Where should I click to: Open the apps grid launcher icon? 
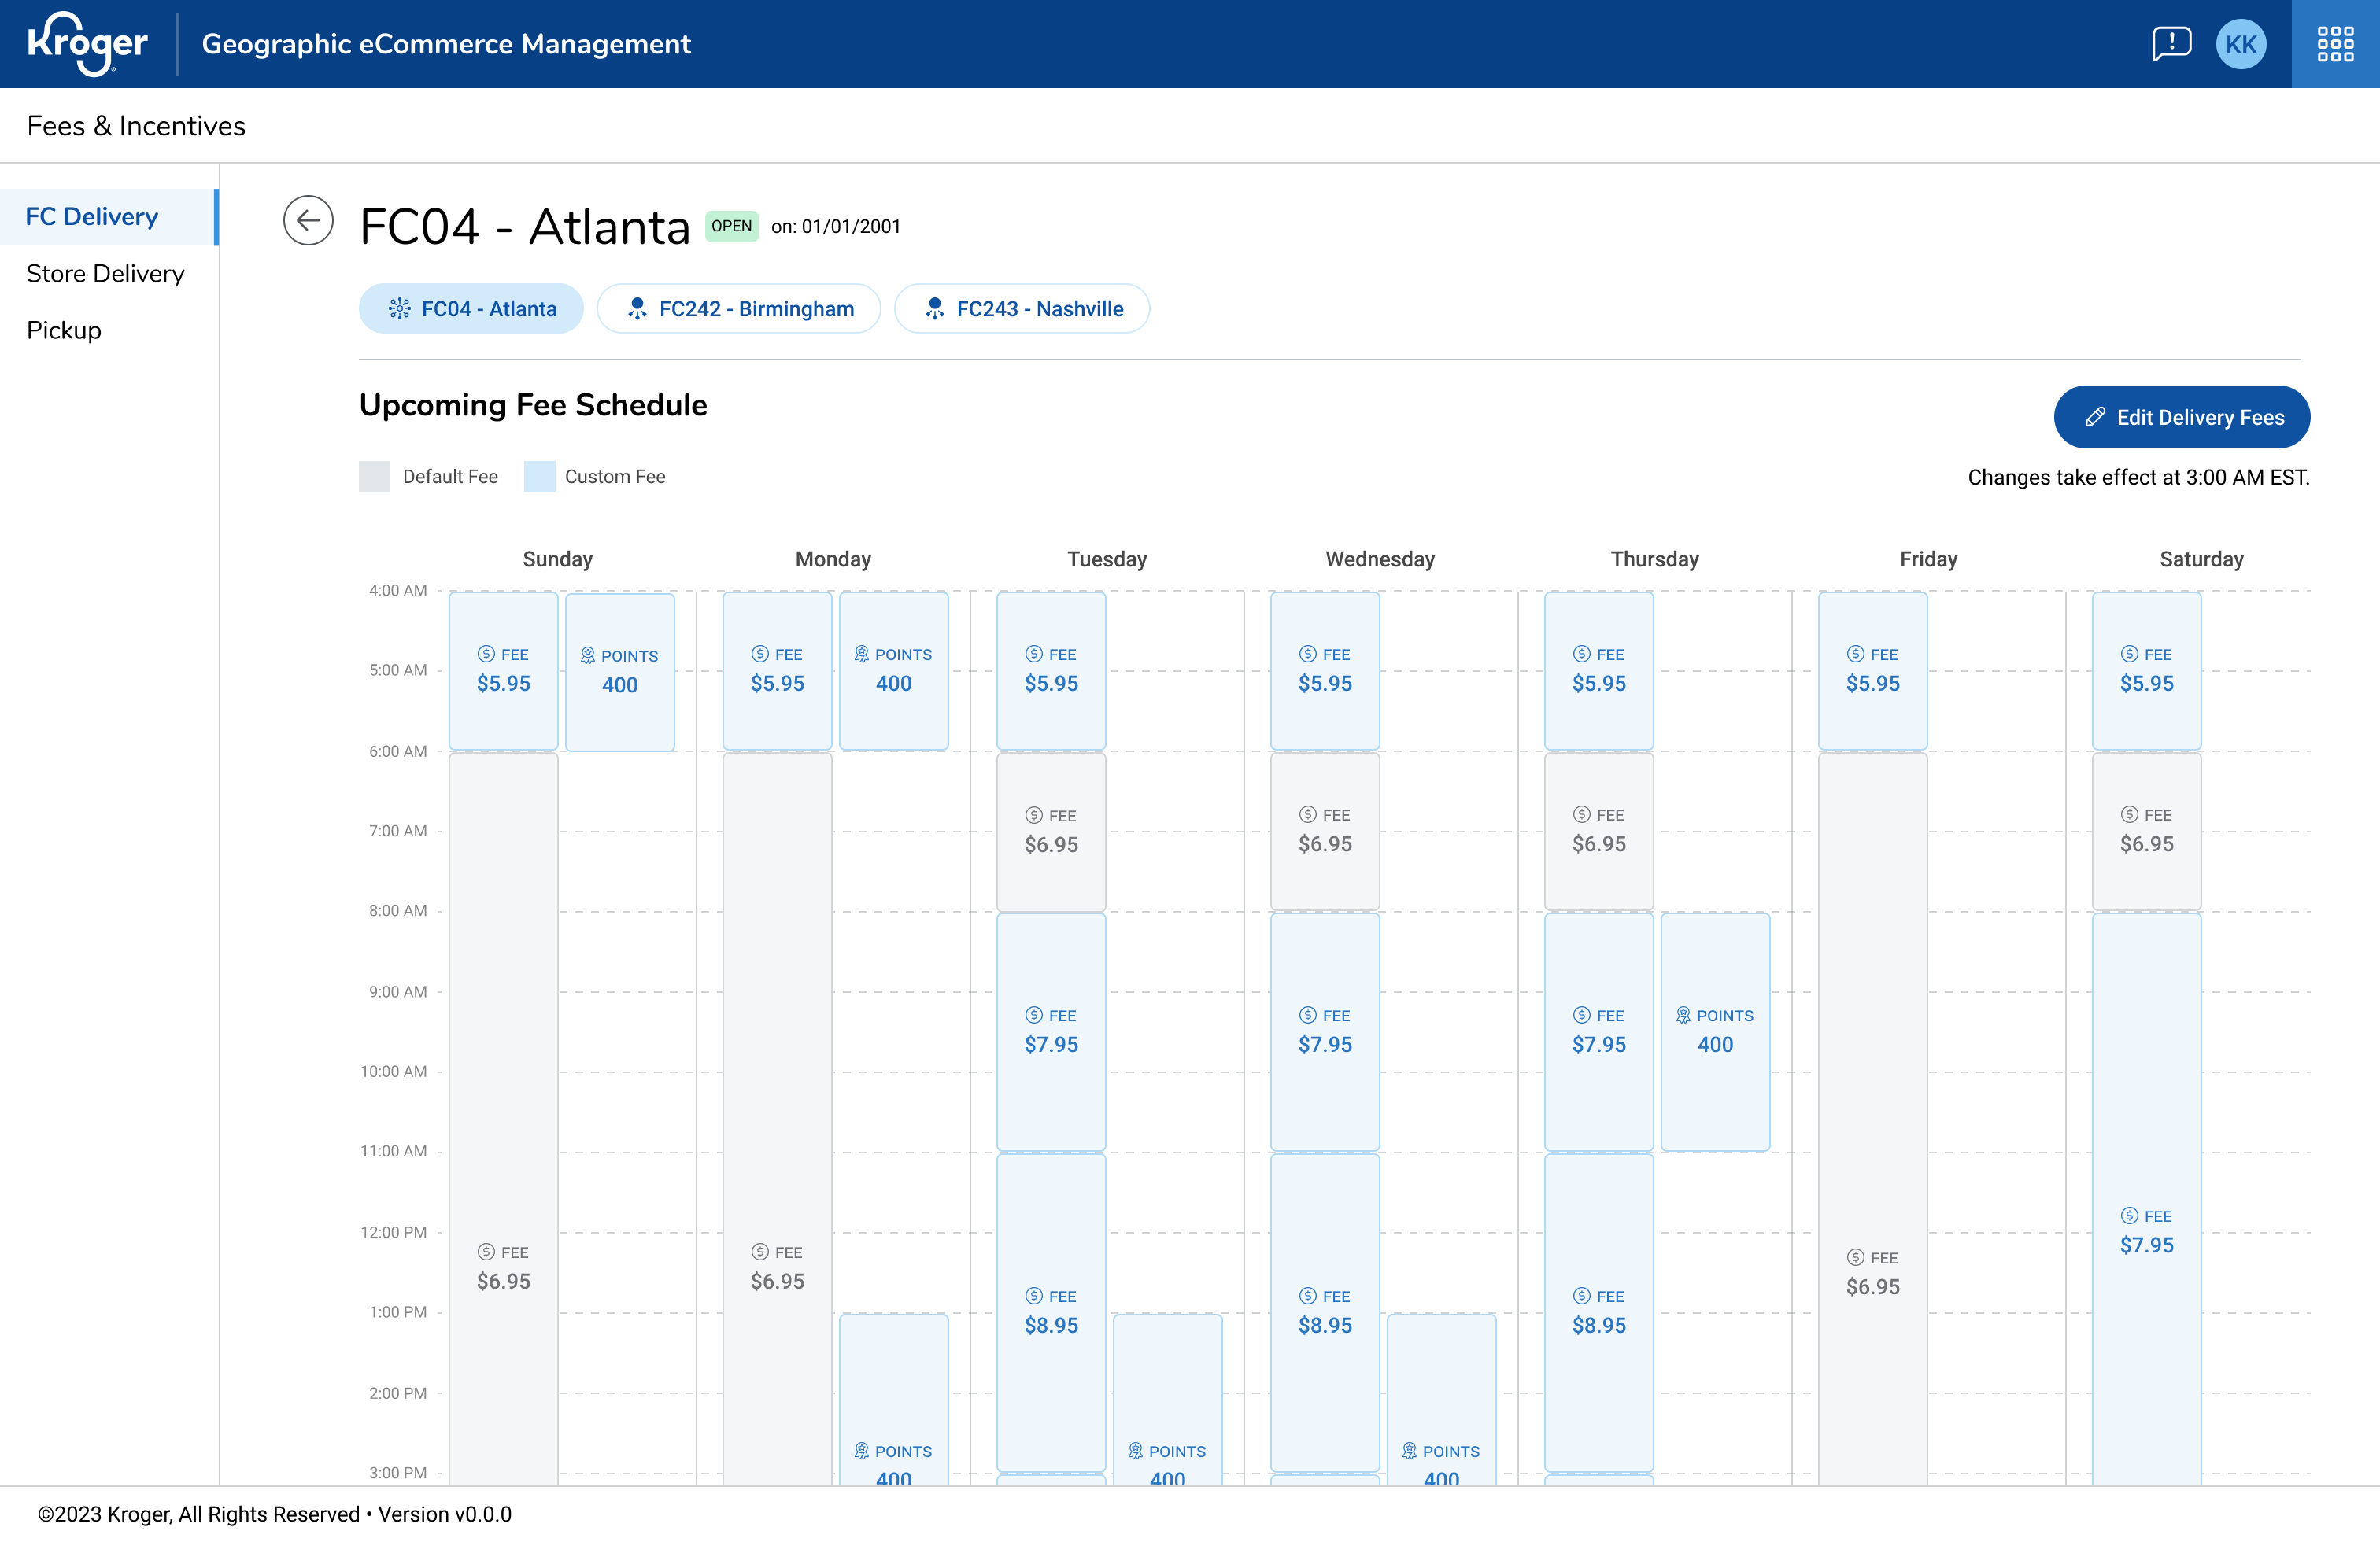[2335, 44]
